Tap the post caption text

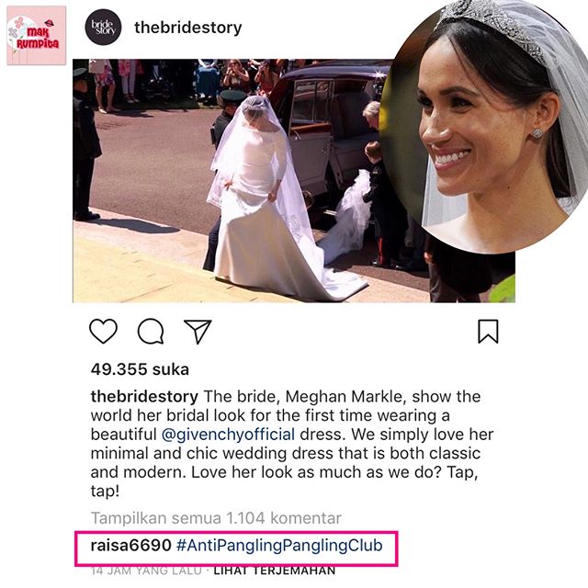[x=292, y=444]
